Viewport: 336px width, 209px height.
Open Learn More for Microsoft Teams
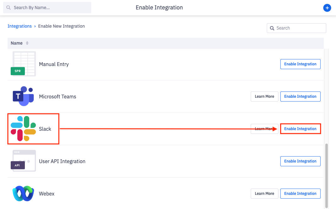pyautogui.click(x=264, y=96)
